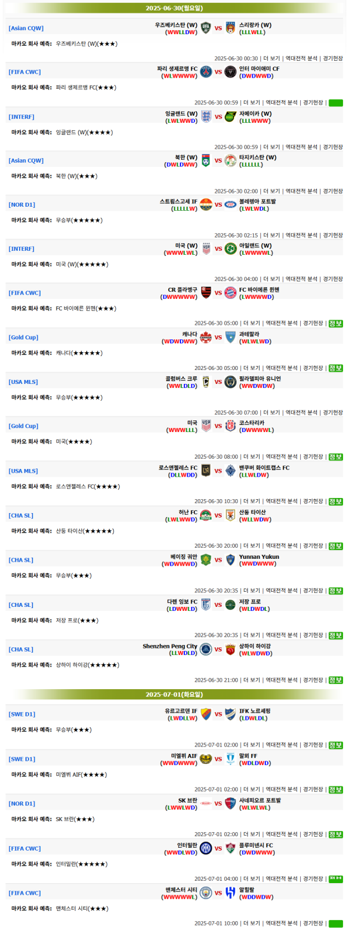Select the FC Bayern München logo

tap(230, 293)
